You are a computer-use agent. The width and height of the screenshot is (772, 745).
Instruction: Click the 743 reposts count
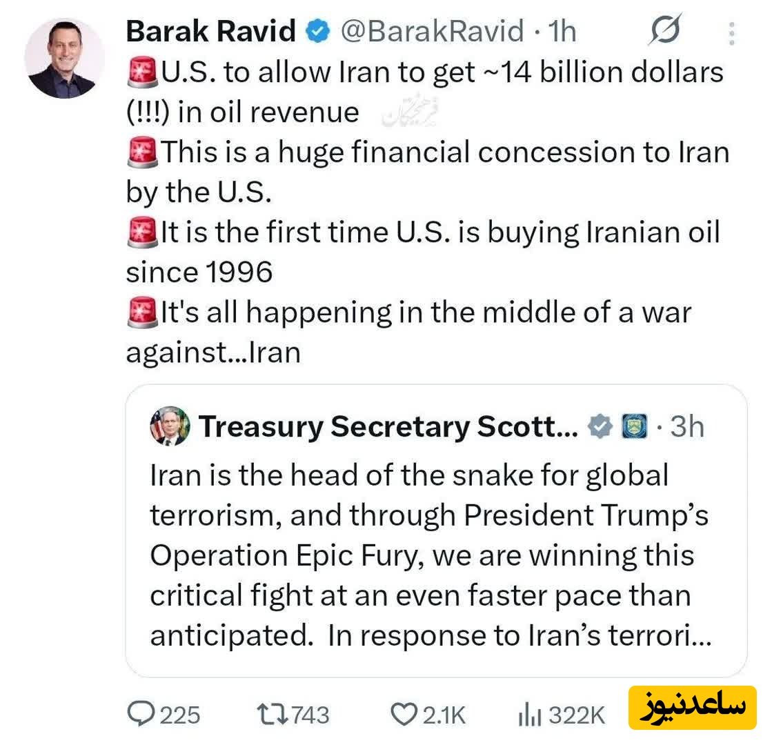tap(310, 715)
